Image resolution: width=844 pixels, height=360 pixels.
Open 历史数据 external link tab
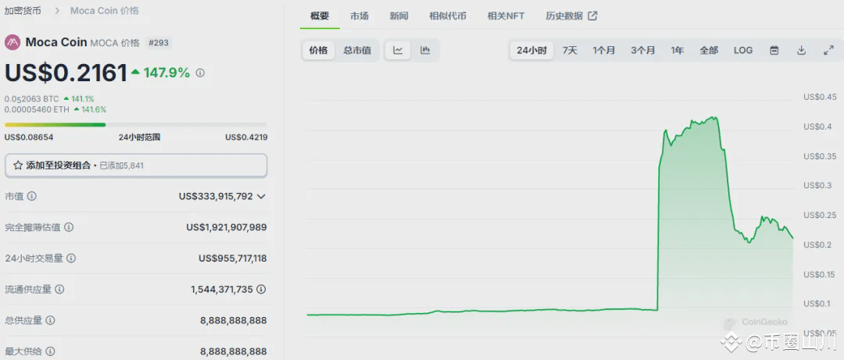click(x=571, y=16)
